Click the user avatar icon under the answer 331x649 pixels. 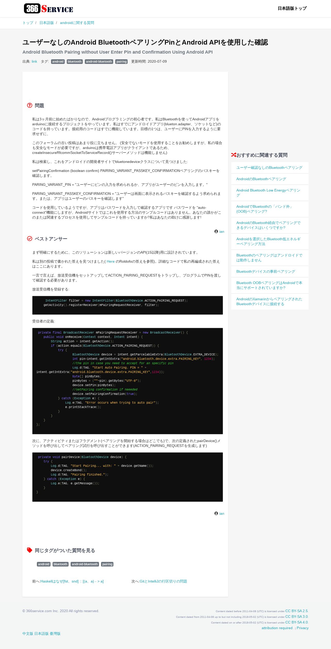pyautogui.click(x=216, y=513)
